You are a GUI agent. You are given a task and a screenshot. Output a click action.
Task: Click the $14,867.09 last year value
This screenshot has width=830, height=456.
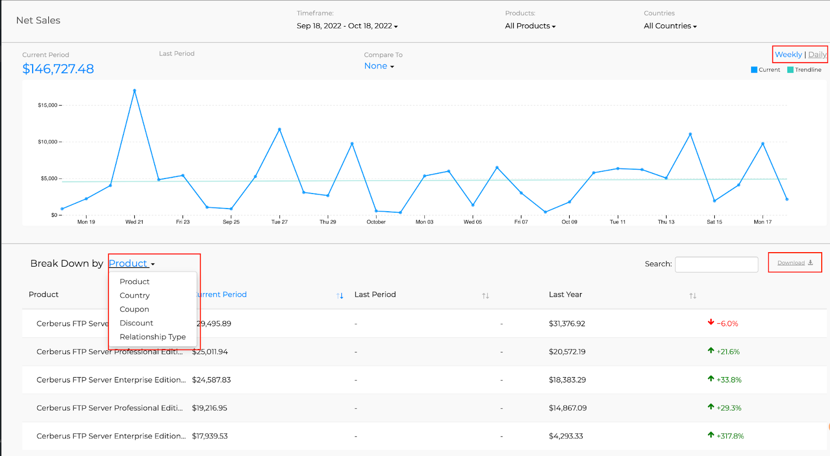(x=568, y=408)
